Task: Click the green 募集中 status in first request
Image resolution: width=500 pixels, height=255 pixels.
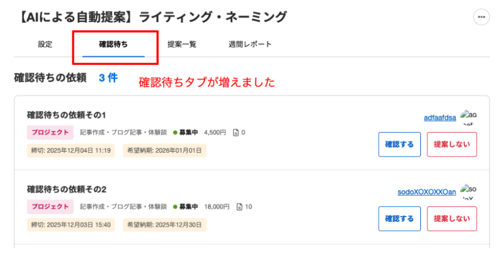Action: coord(186,132)
